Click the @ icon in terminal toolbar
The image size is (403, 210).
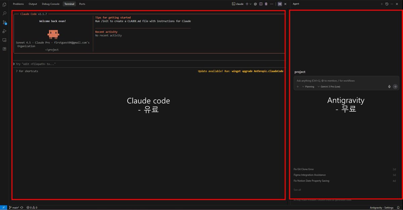pyautogui.click(x=255, y=4)
